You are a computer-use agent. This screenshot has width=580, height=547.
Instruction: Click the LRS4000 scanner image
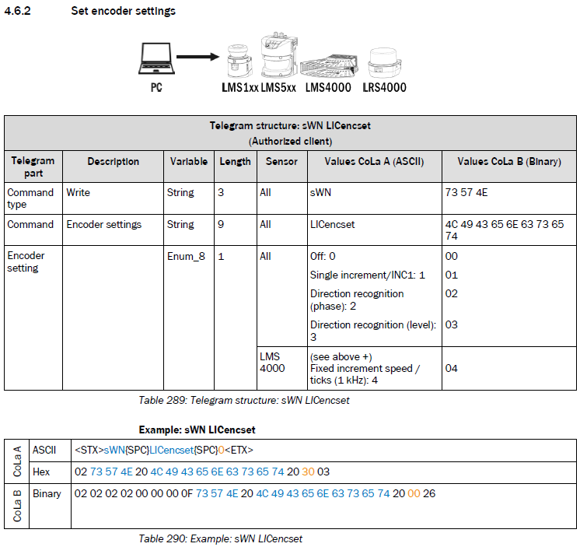click(x=384, y=62)
